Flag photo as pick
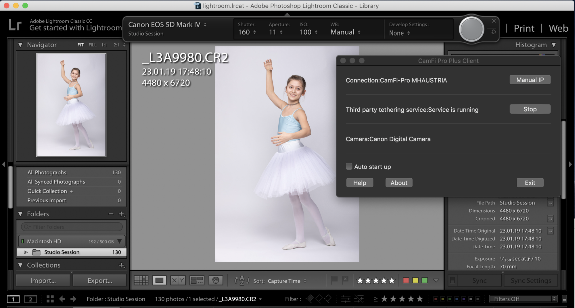 coord(334,280)
